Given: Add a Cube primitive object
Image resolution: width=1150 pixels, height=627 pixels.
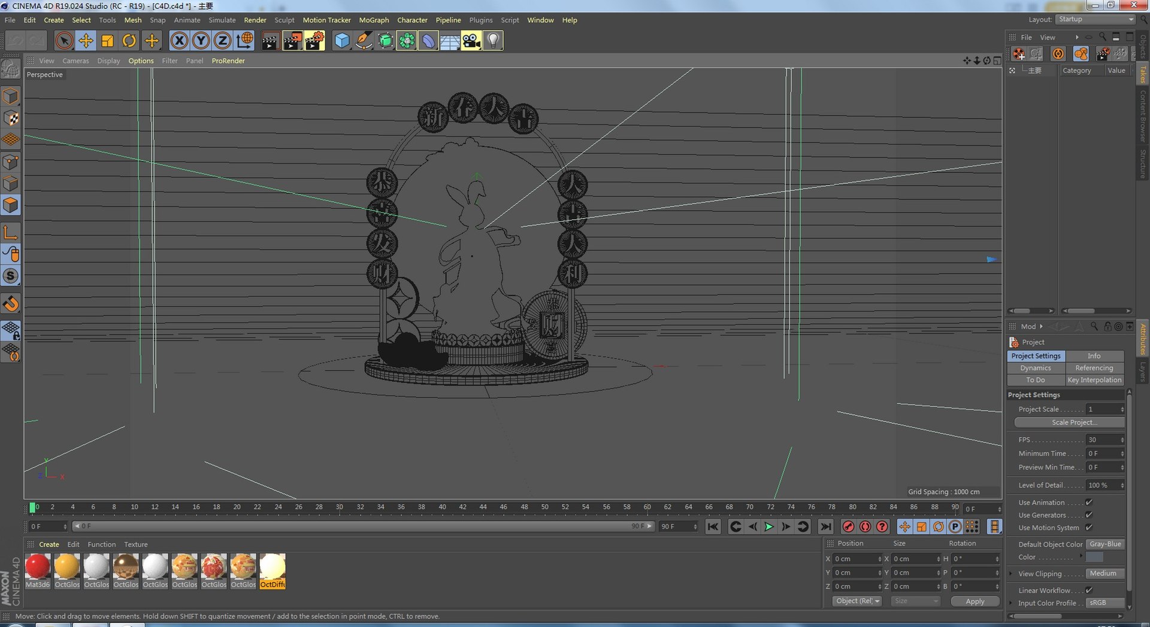Looking at the screenshot, I should [341, 41].
